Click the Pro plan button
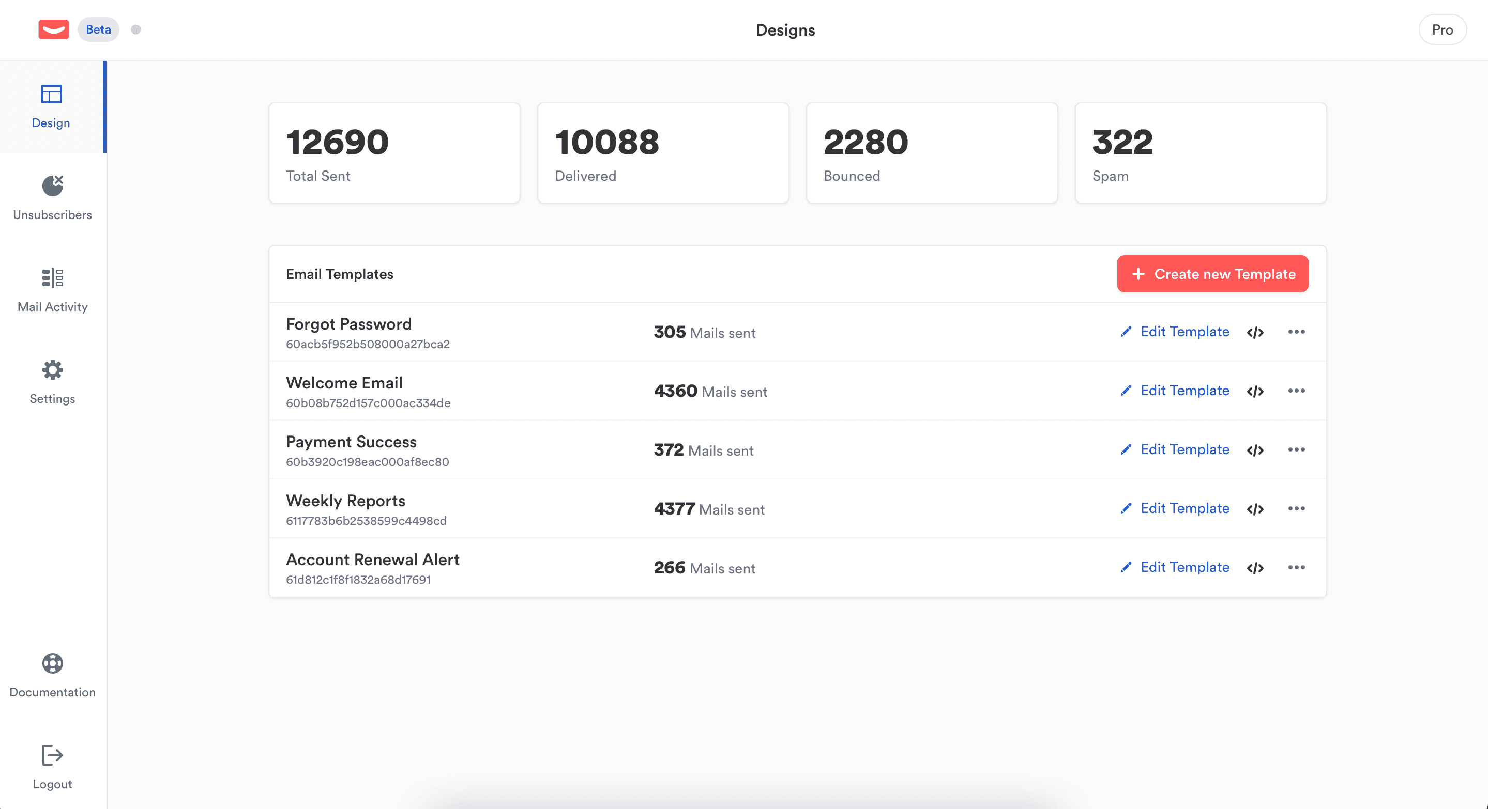 [1442, 30]
